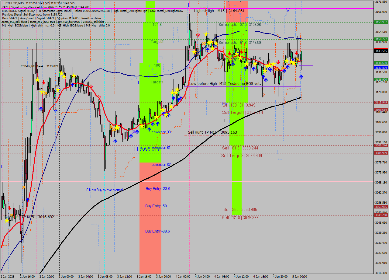
Task: Click the blue up arrow below the latest candle
Action: coord(301,76)
